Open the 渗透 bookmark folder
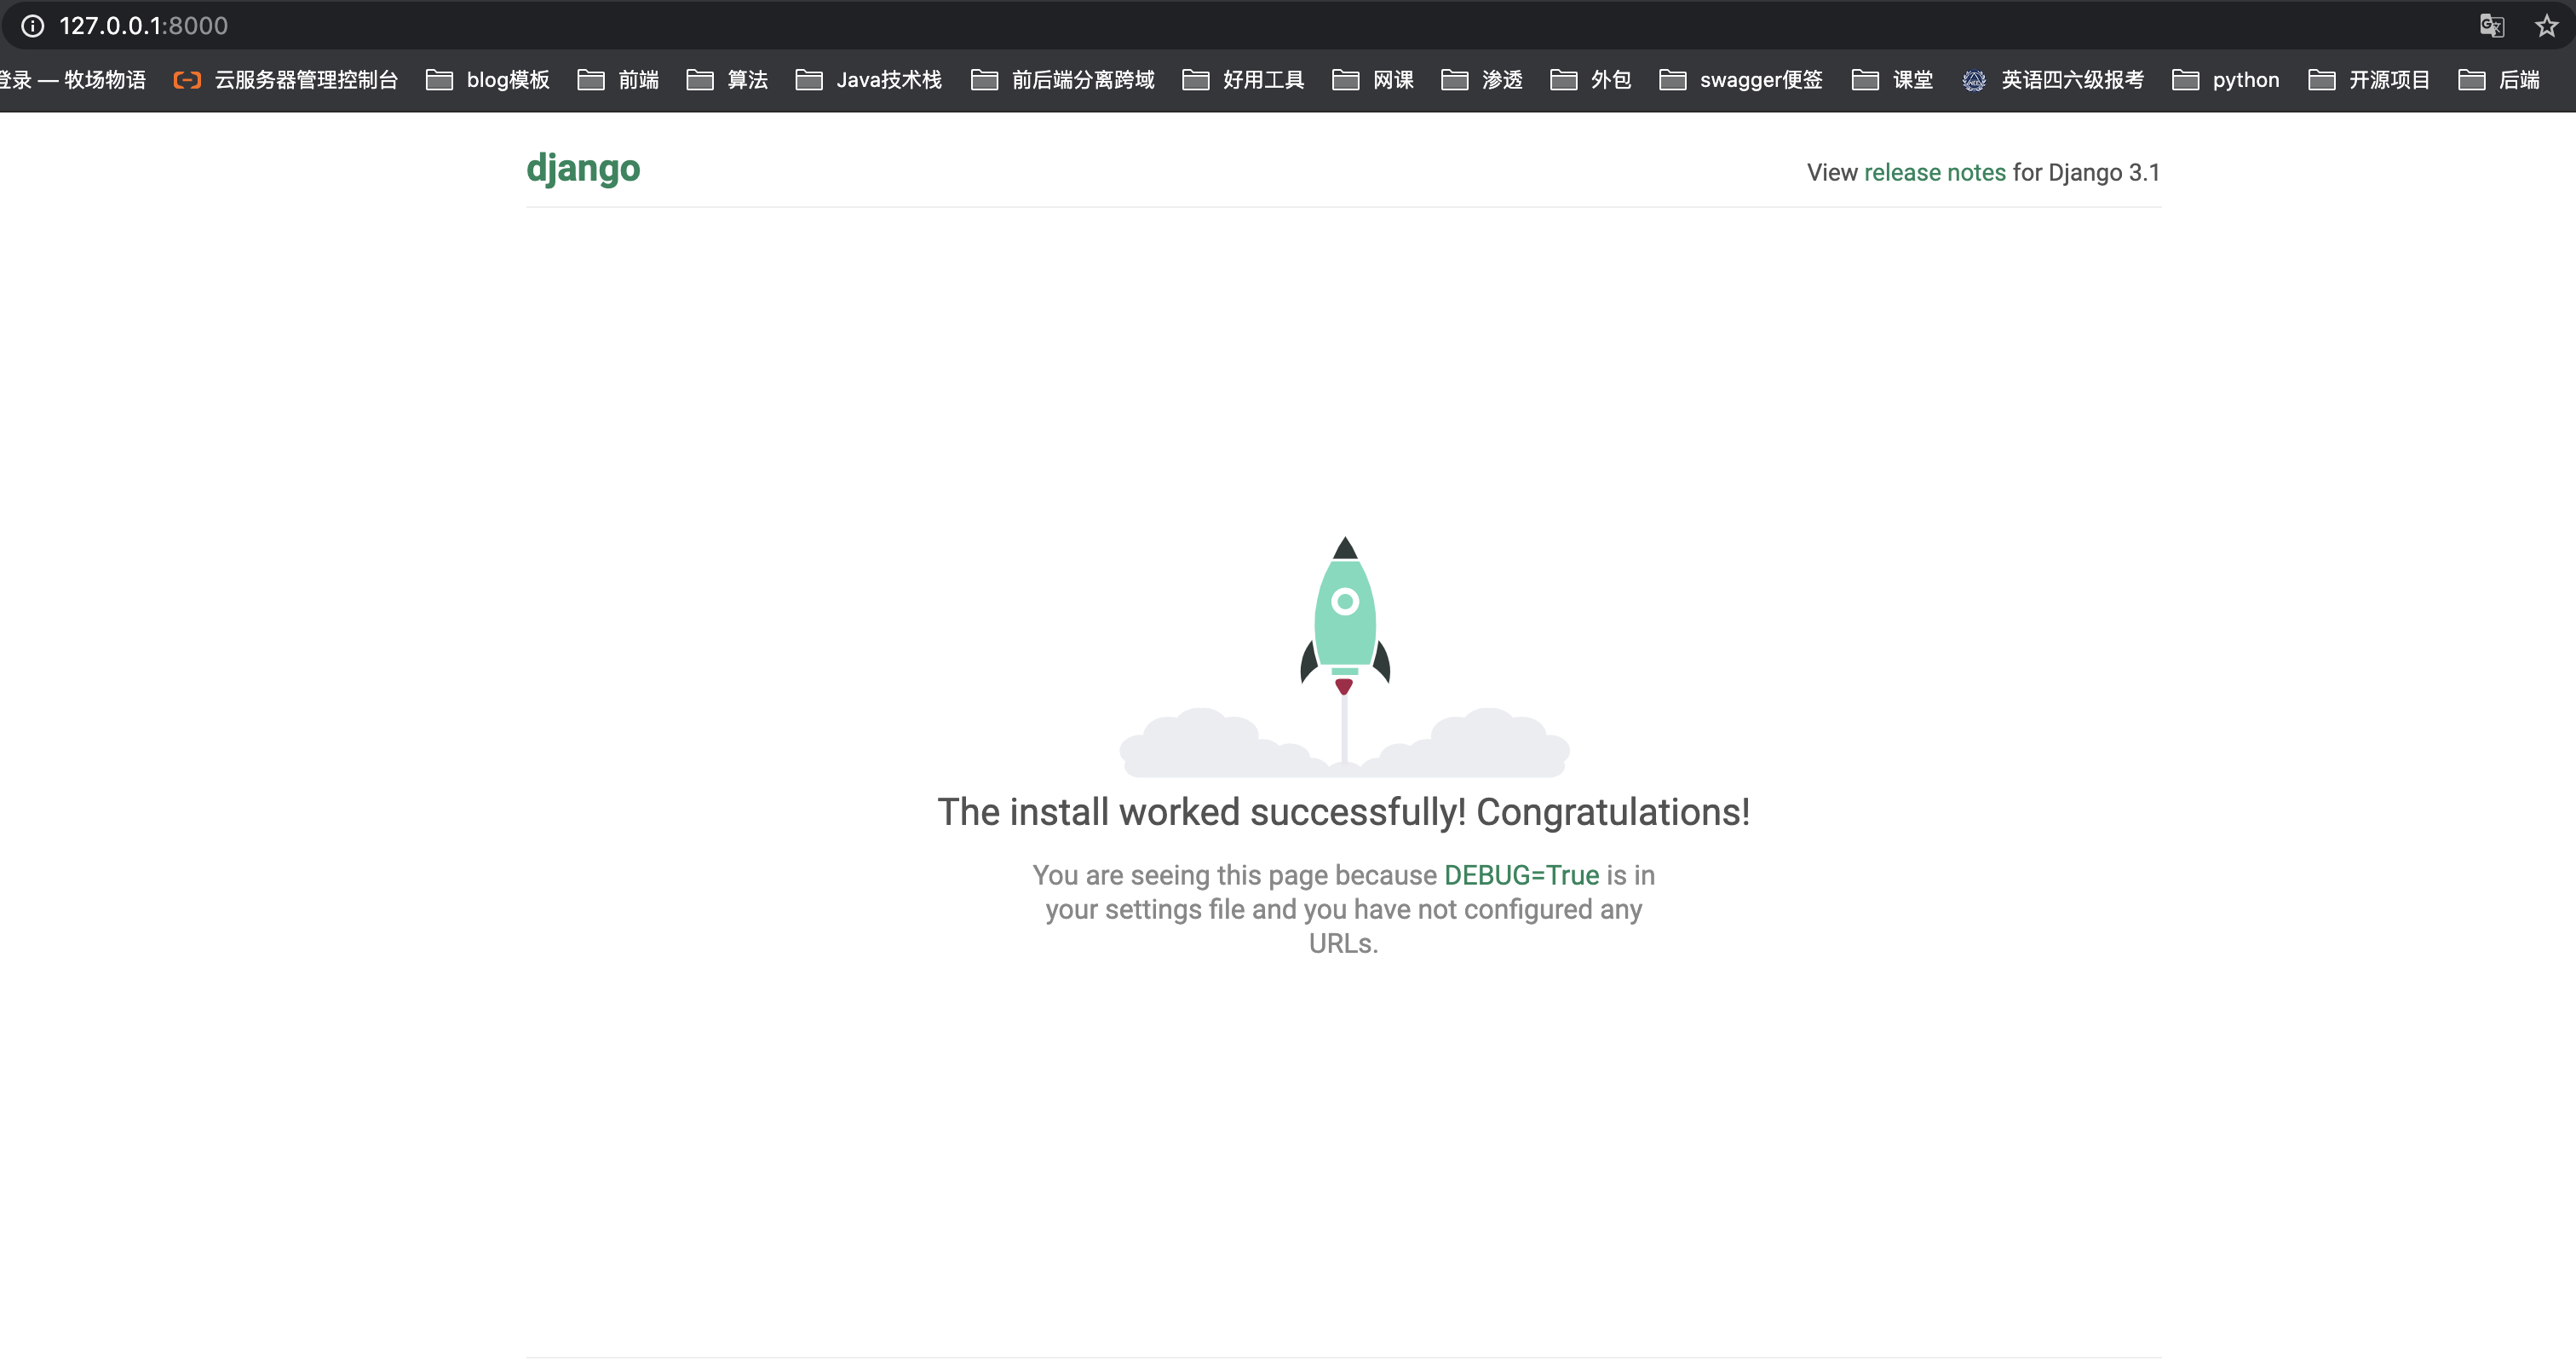 (1482, 80)
